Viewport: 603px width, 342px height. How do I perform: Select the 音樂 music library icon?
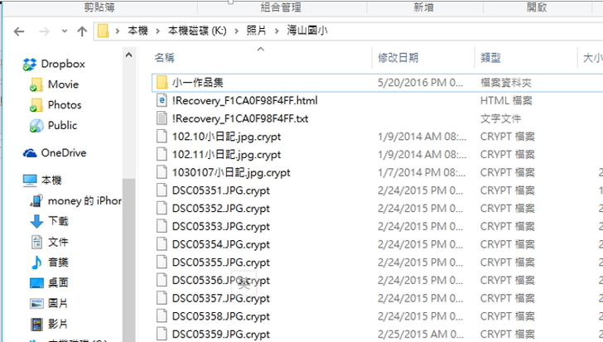(36, 263)
